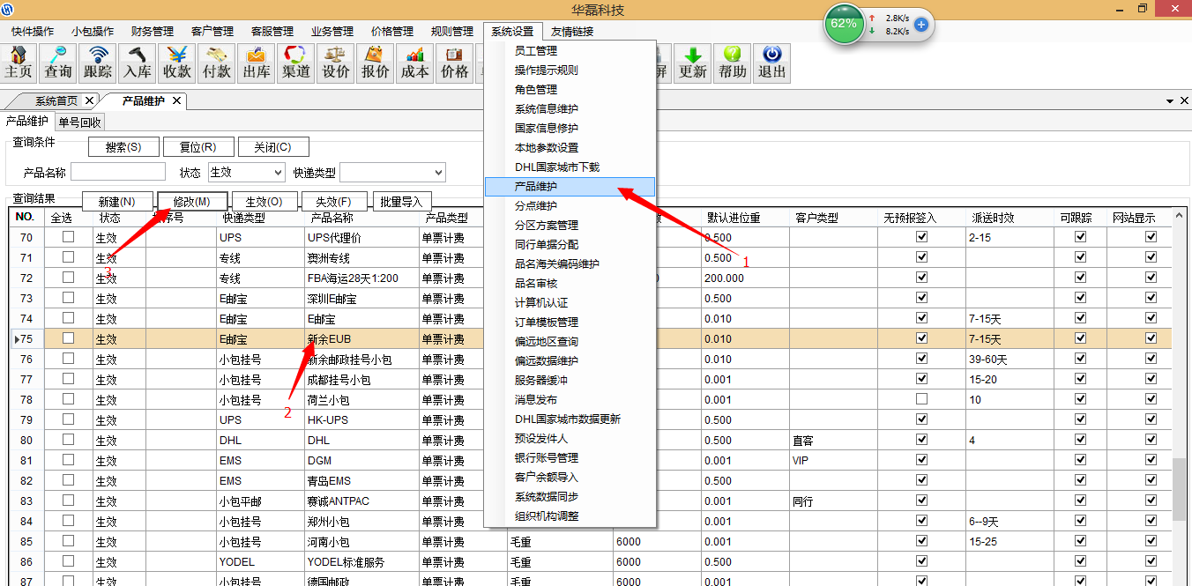Click the 退出 exit power icon
The image size is (1192, 586).
point(772,63)
